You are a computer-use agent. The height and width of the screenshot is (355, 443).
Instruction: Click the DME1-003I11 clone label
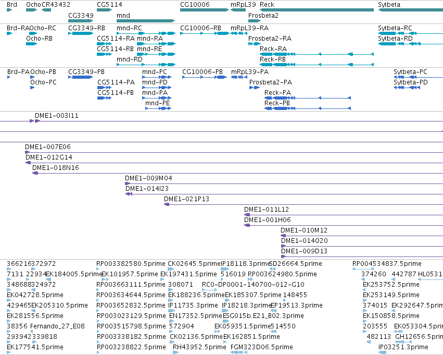coord(57,116)
